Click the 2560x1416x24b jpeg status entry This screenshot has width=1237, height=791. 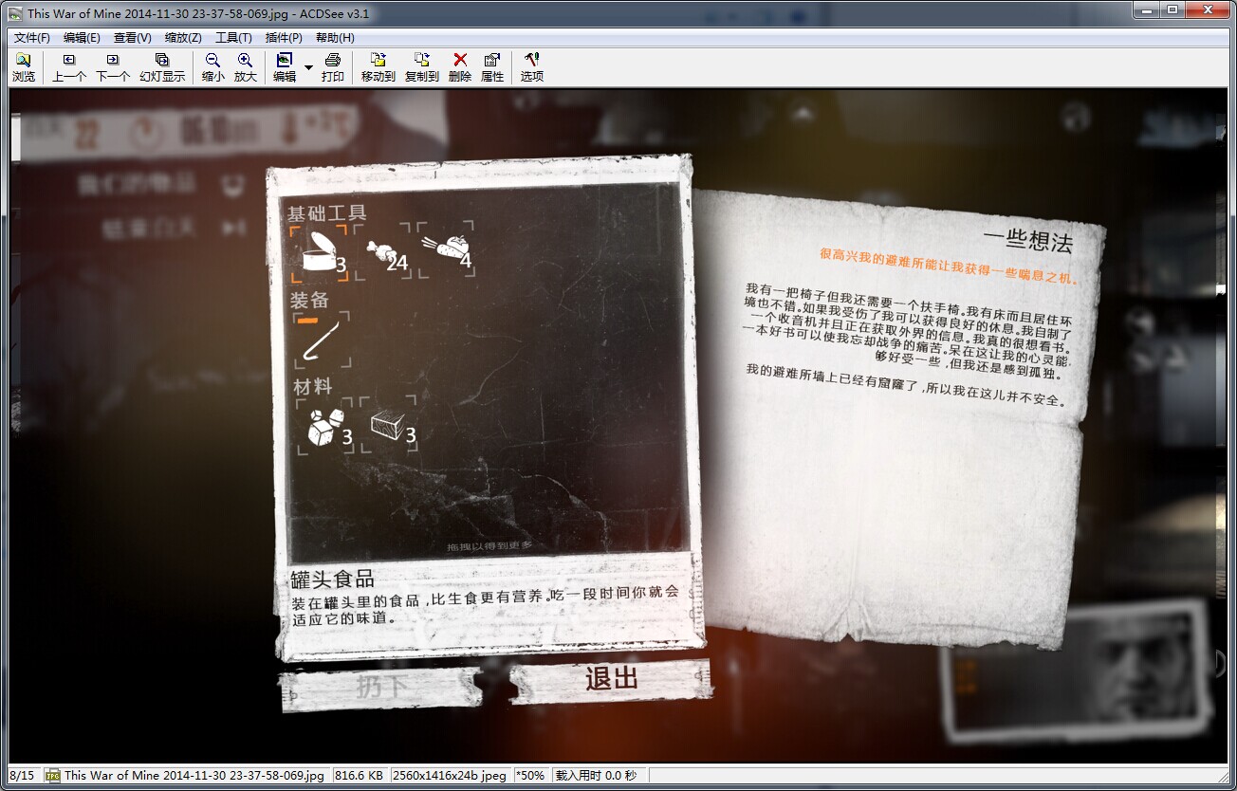(450, 776)
